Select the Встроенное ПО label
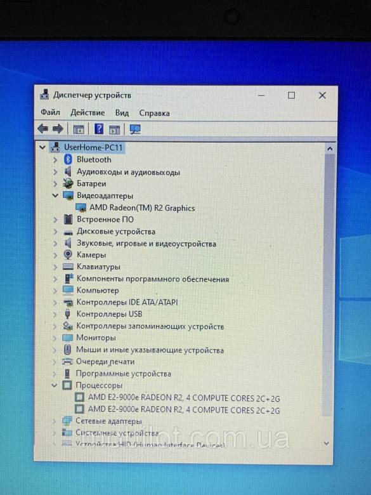Image resolution: width=371 pixels, height=495 pixels. coord(105,220)
